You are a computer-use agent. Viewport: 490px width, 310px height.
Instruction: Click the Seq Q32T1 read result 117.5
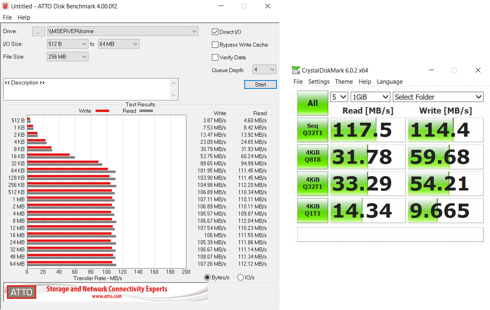[368, 130]
